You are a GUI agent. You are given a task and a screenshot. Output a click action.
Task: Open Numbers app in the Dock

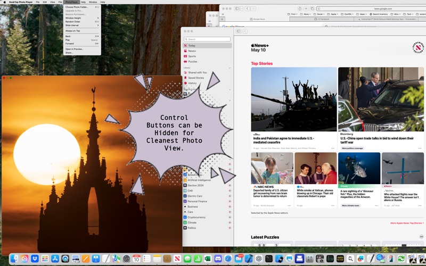pyautogui.click(x=198, y=259)
